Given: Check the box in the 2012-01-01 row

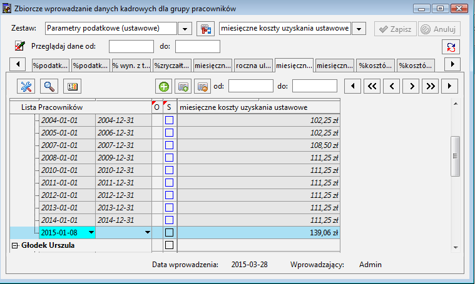Looking at the screenshot, I should [x=170, y=195].
